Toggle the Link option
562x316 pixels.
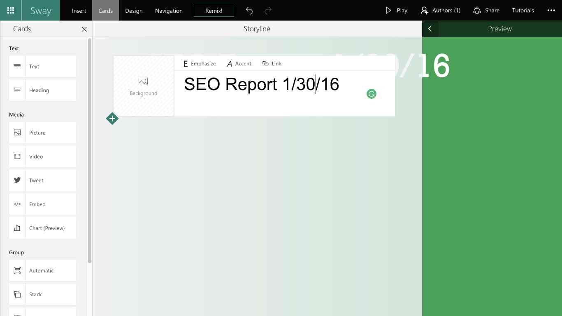tap(272, 63)
